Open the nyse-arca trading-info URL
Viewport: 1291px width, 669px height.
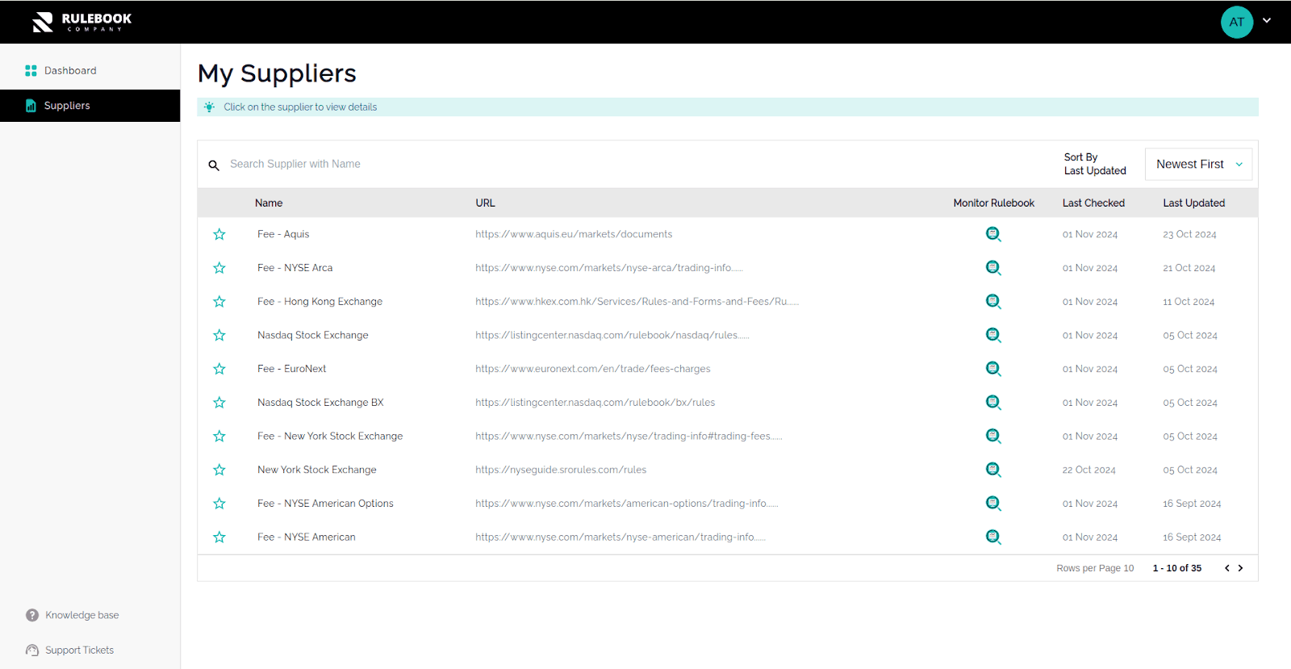609,268
